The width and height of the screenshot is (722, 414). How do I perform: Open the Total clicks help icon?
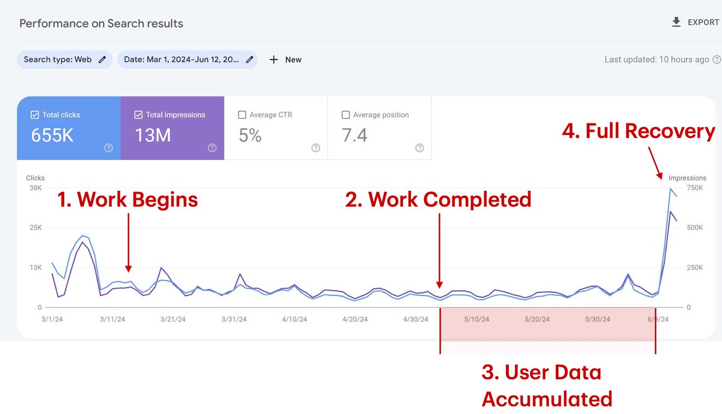coord(108,148)
